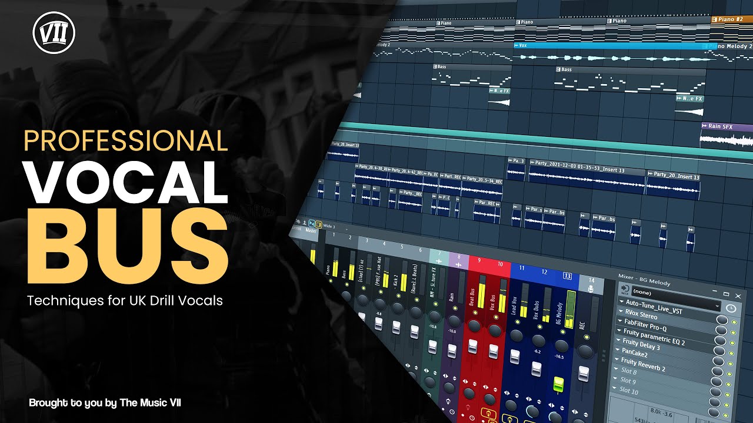Maximize the Mixer BG Melody window

point(726,294)
